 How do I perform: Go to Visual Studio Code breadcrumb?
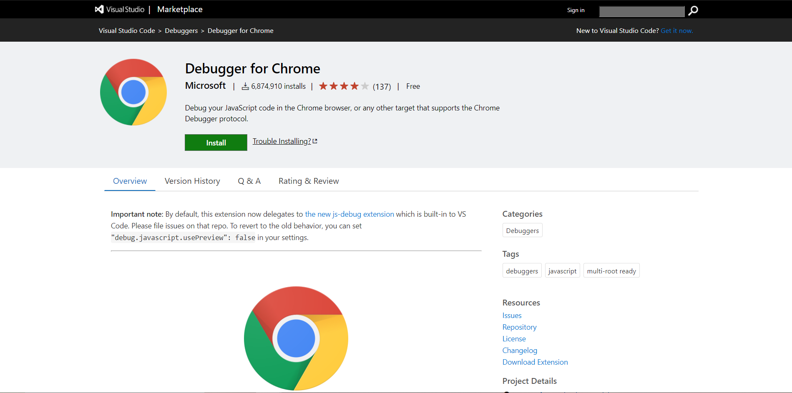[127, 30]
